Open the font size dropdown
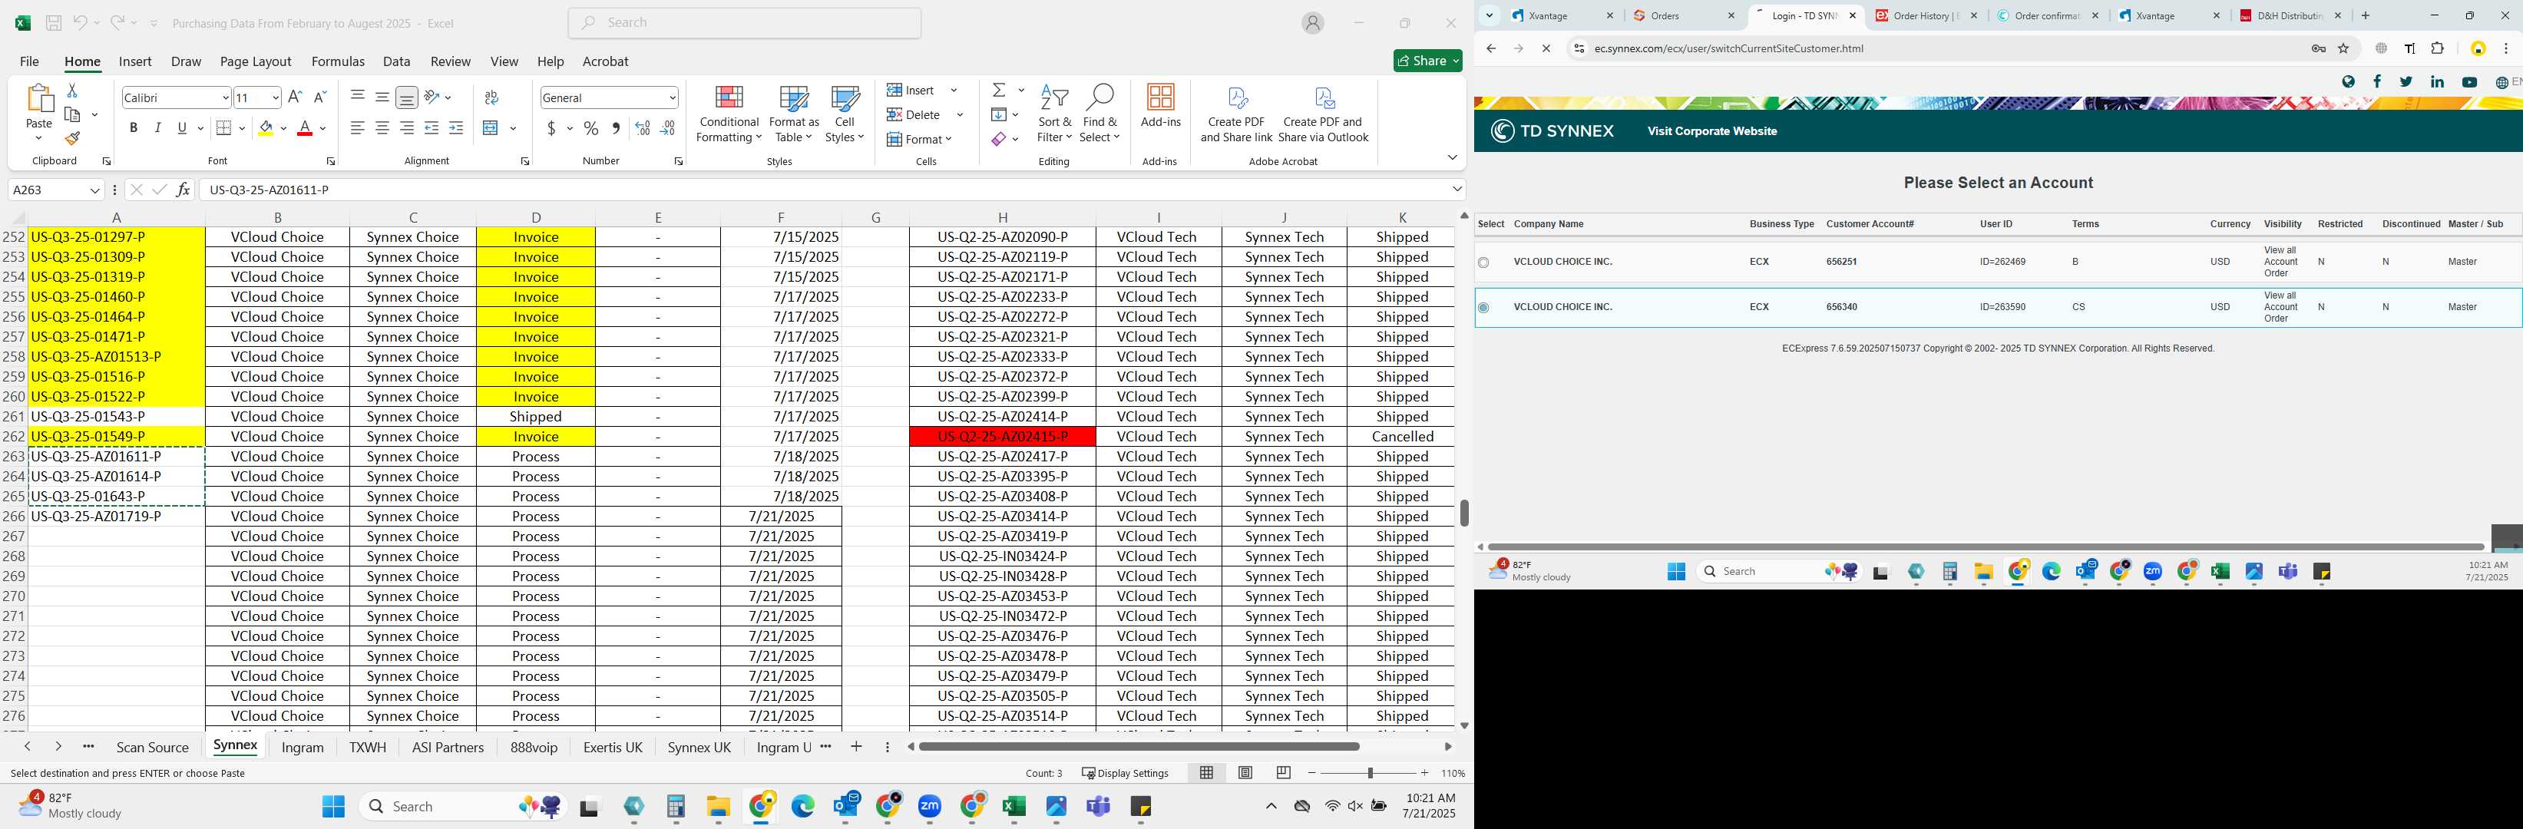2523x829 pixels. (x=275, y=97)
